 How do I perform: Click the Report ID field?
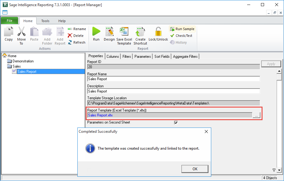[173, 67]
